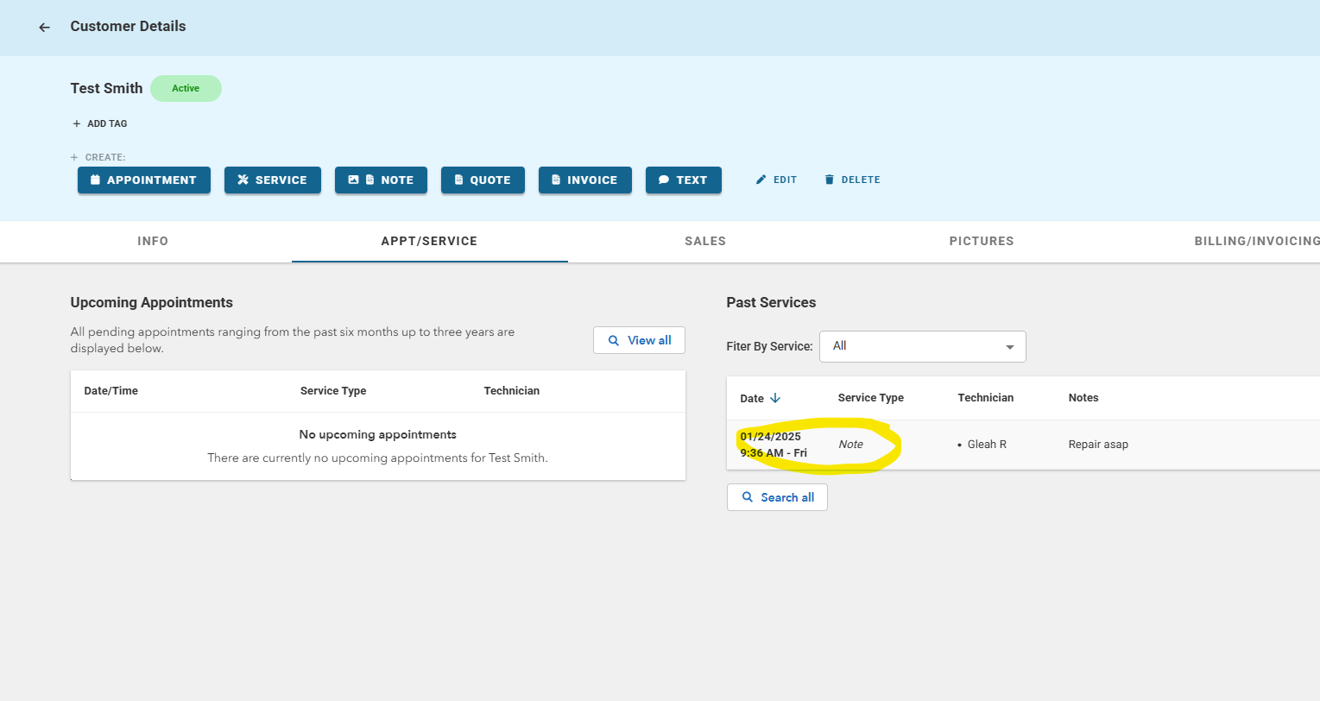Click the magnifier icon in Search all

(748, 497)
